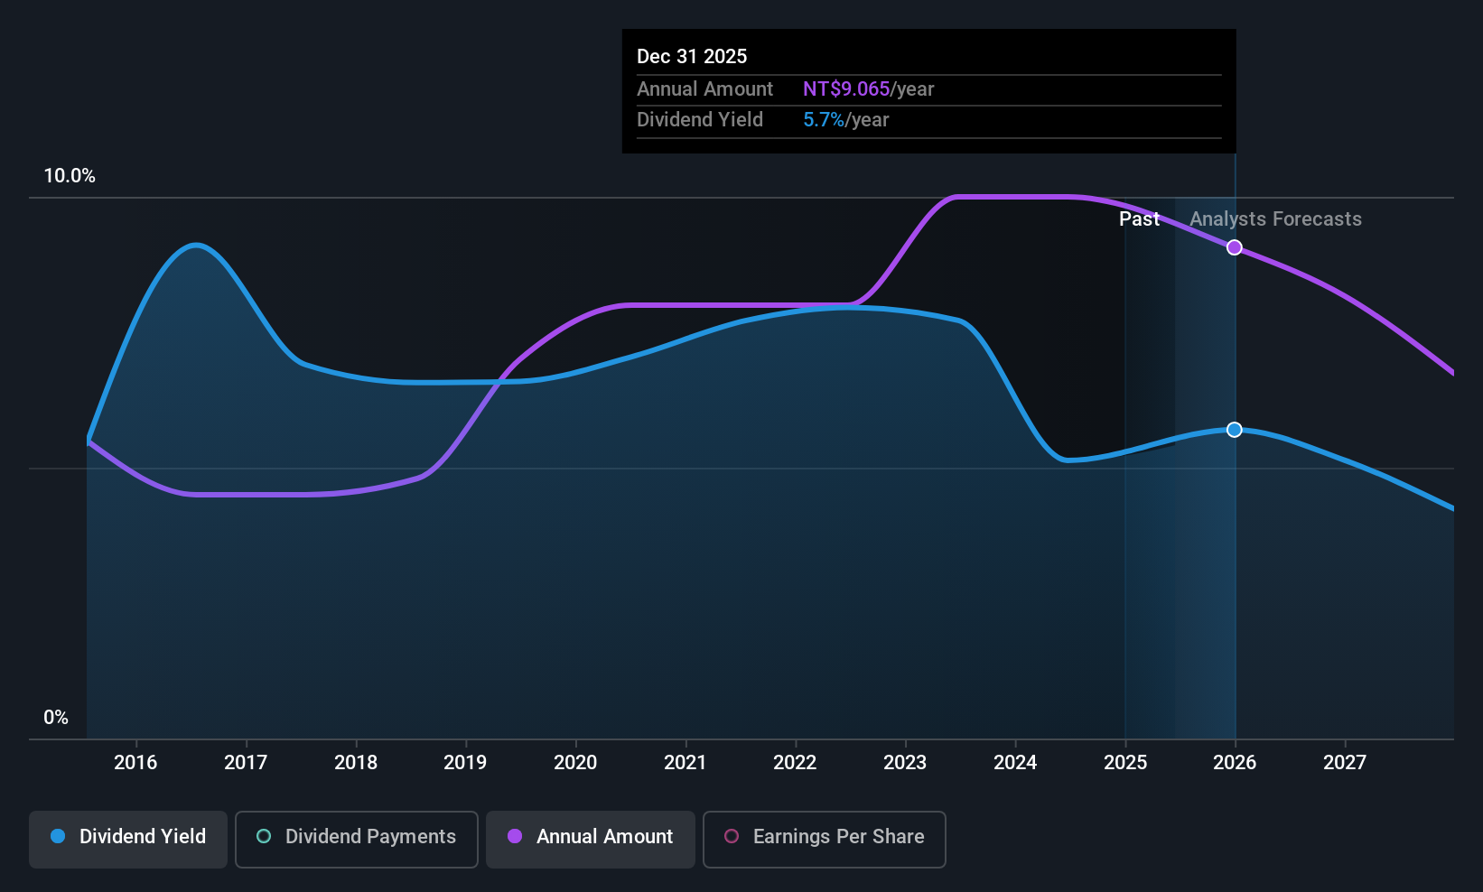Toggle the Dividend Yield legend series
Image resolution: width=1483 pixels, height=892 pixels.
(x=128, y=840)
